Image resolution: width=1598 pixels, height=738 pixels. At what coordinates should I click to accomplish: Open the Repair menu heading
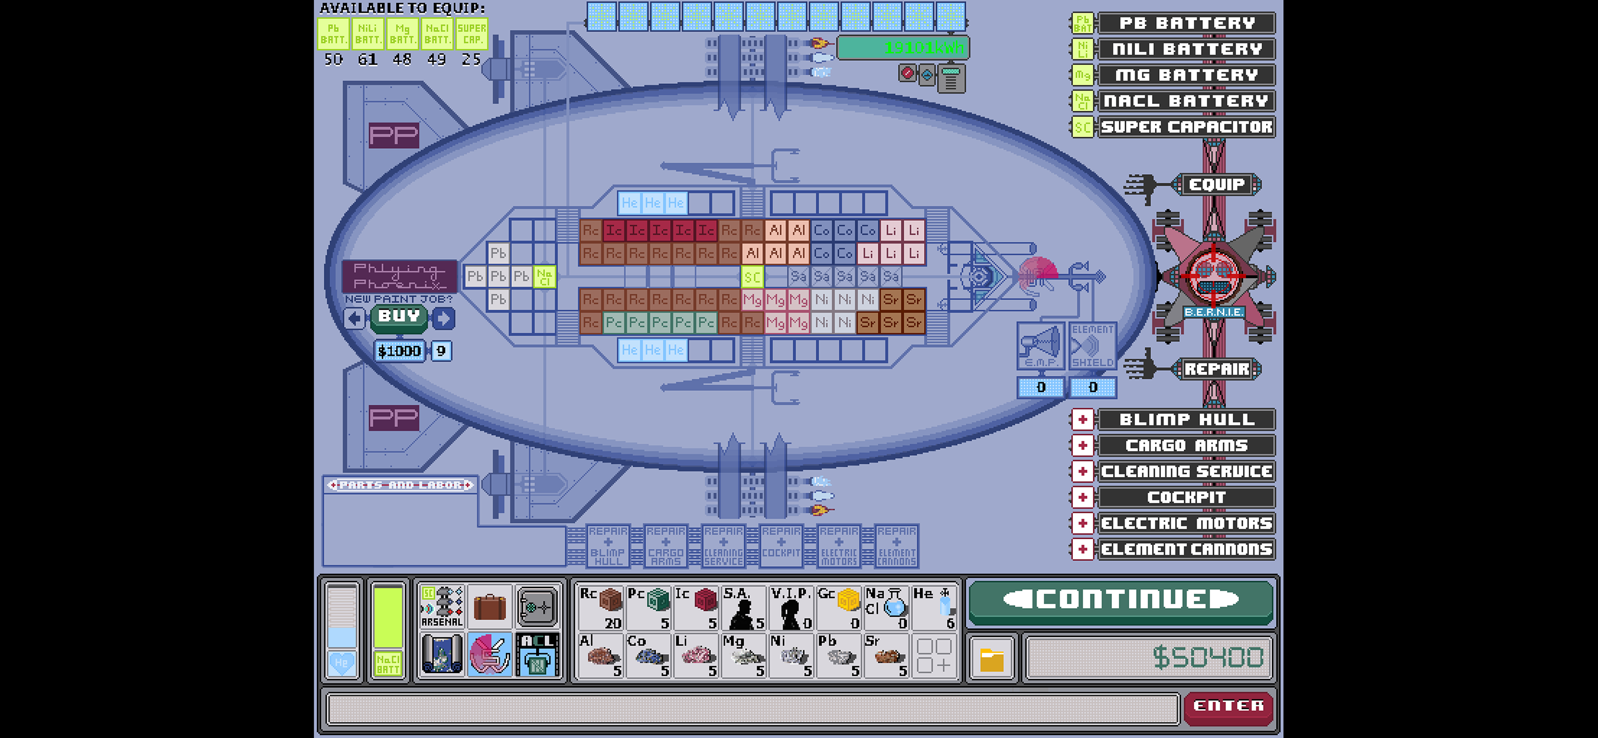[1216, 368]
